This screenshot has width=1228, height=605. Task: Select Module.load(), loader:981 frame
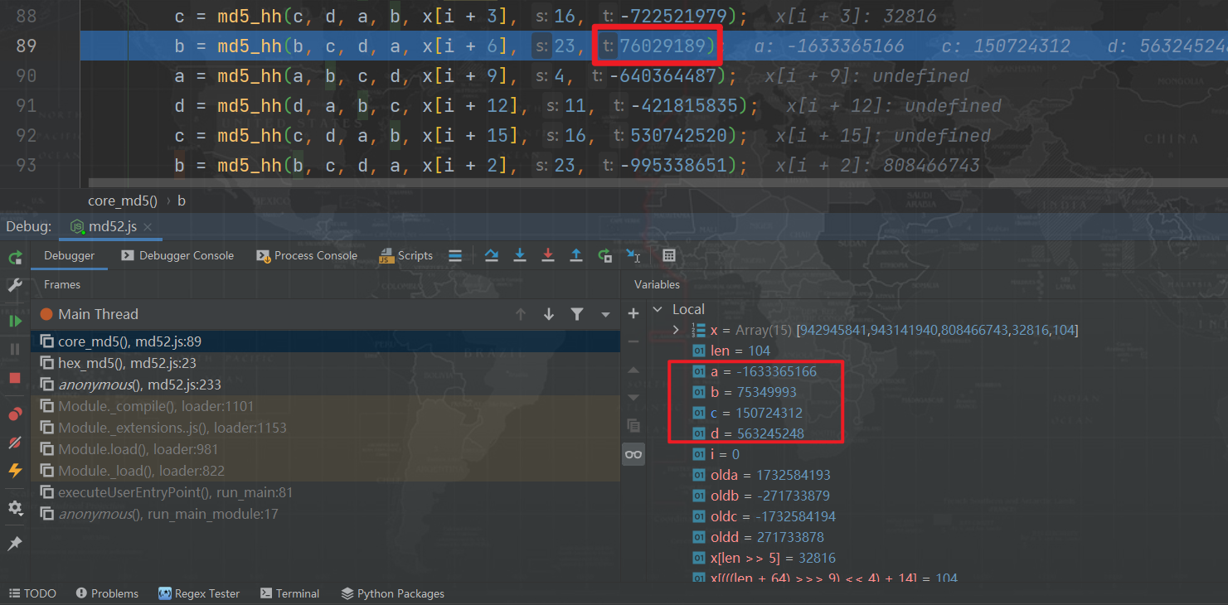coord(326,449)
